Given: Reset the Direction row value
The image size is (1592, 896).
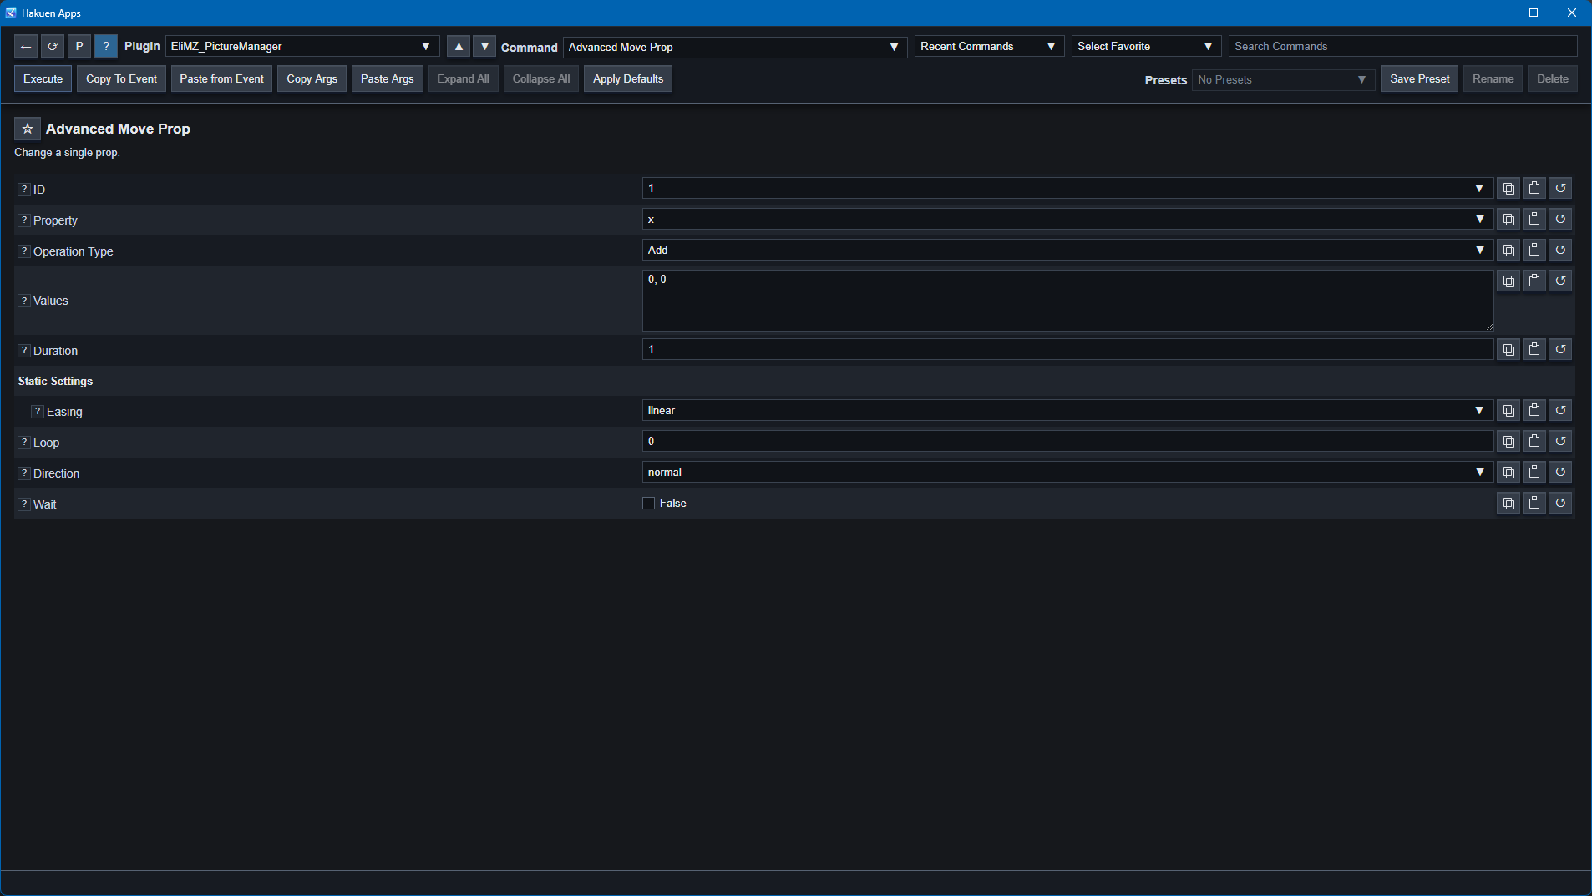Looking at the screenshot, I should 1560,473.
